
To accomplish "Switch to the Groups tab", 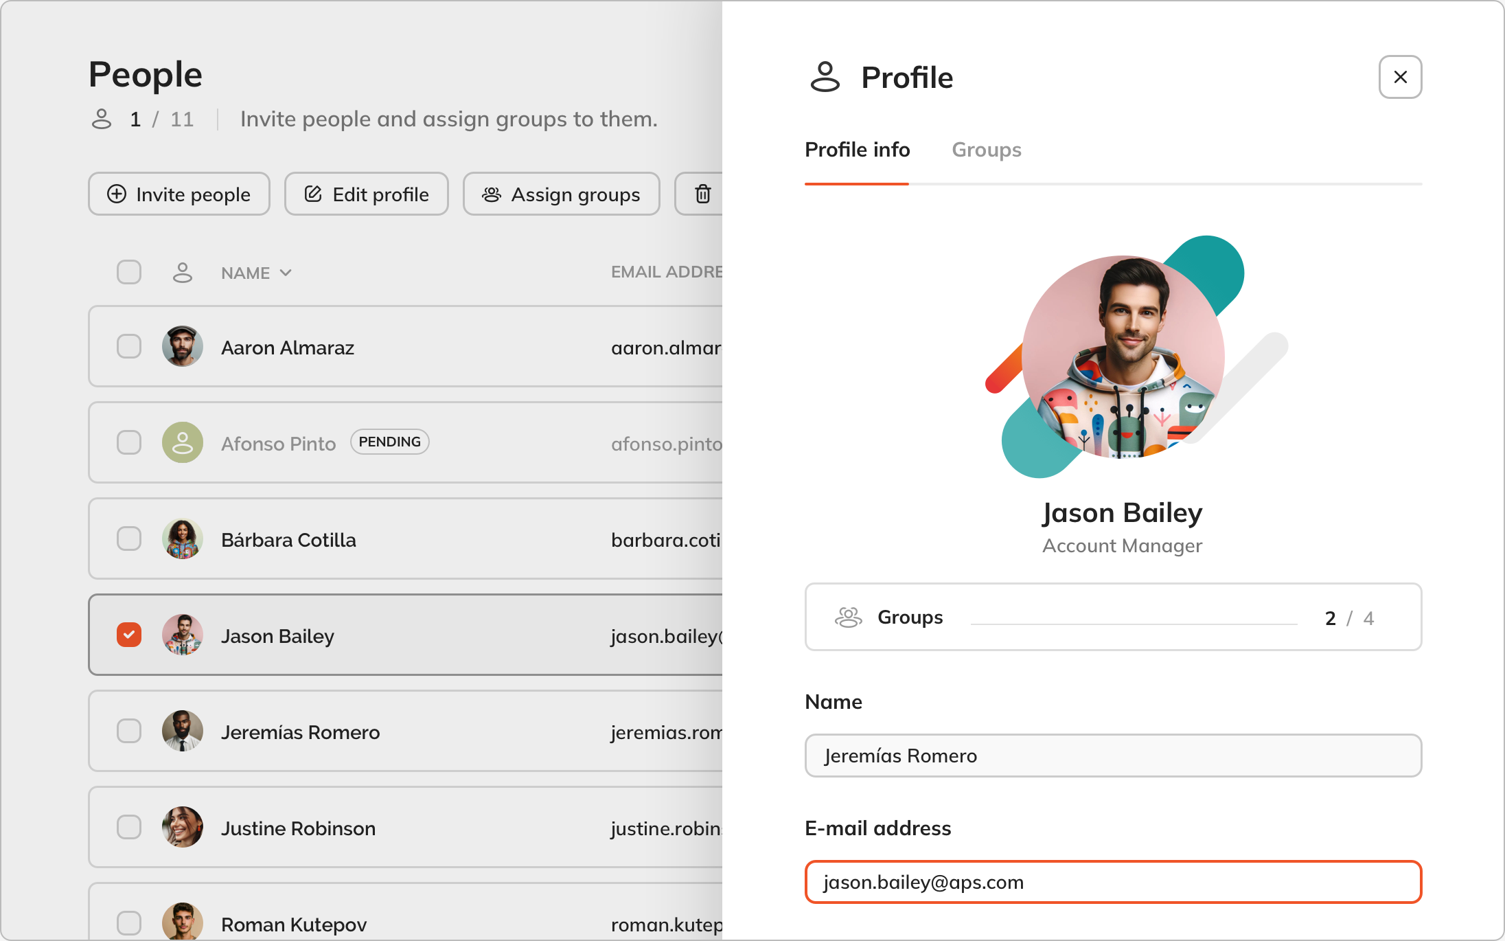I will pyautogui.click(x=986, y=150).
